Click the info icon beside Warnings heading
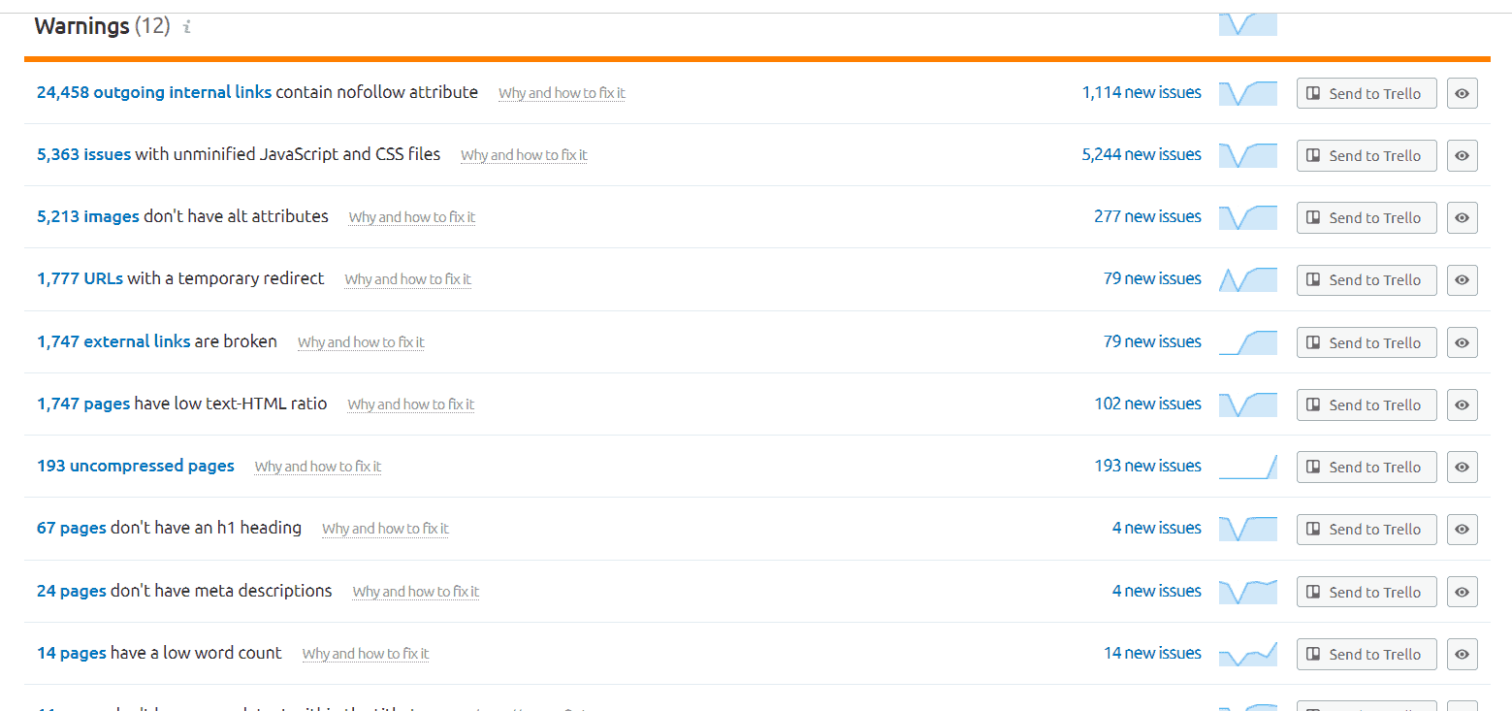This screenshot has height=711, width=1512. pos(187,27)
